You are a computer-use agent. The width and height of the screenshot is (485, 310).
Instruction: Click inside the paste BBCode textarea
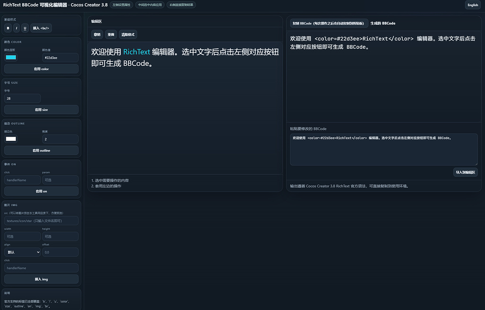(384, 150)
